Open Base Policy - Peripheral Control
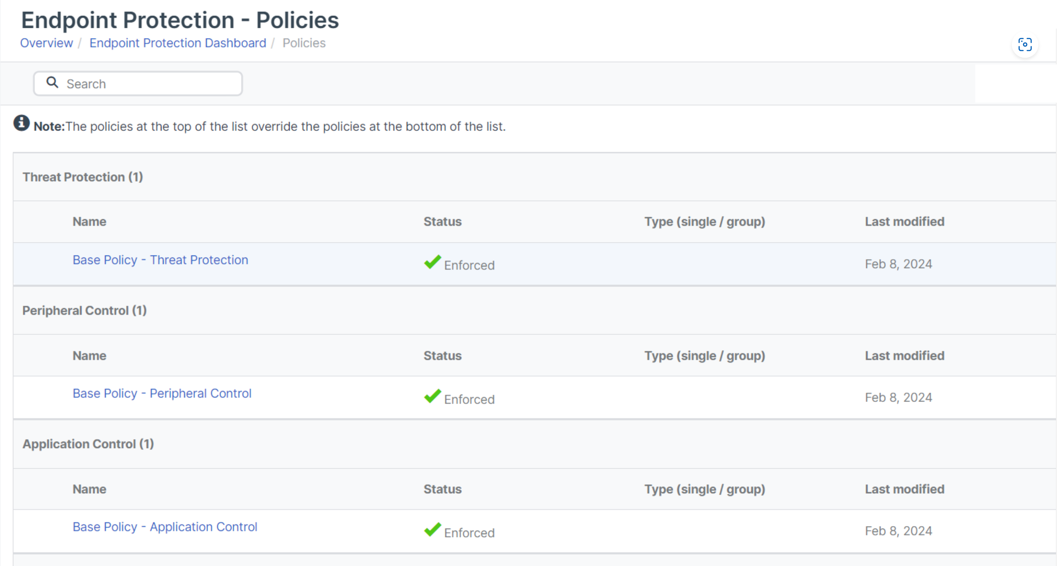This screenshot has height=566, width=1057. pos(162,393)
